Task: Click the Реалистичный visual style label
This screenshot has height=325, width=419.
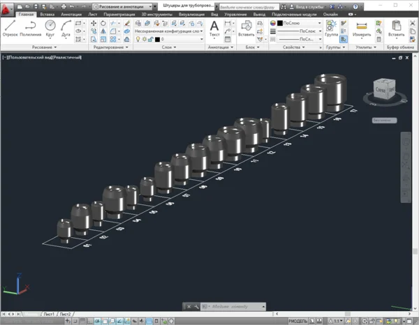Action: pyautogui.click(x=67, y=57)
